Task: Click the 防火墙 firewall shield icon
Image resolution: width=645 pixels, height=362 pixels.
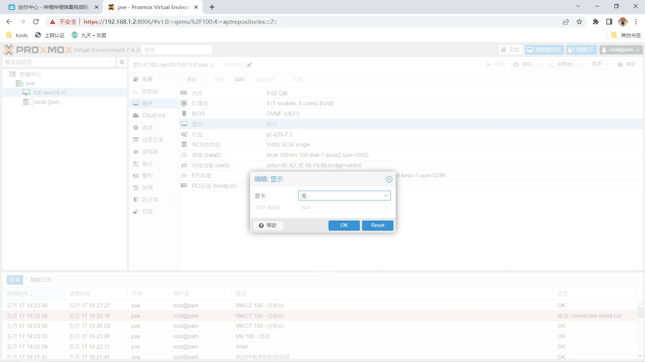Action: 136,200
